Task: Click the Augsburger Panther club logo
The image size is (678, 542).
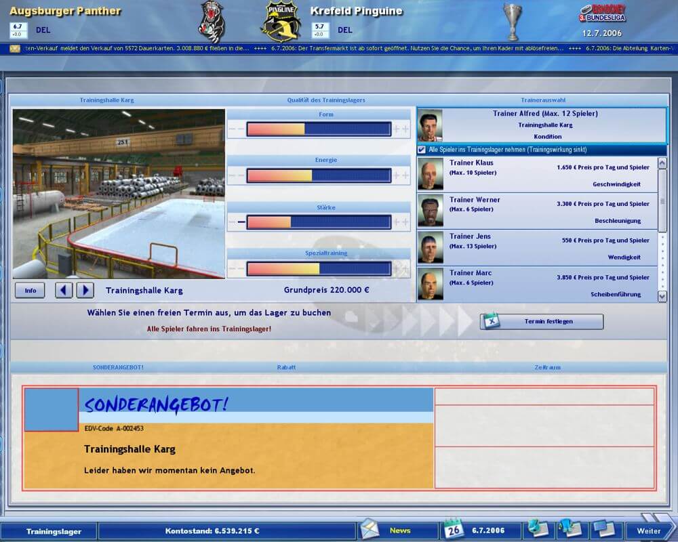Action: click(212, 22)
